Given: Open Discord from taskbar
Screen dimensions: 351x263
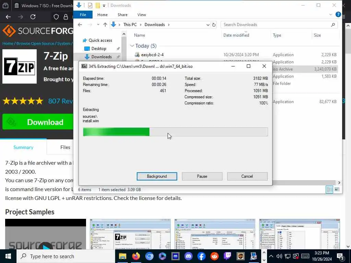Looking at the screenshot, I should pyautogui.click(x=188, y=256).
